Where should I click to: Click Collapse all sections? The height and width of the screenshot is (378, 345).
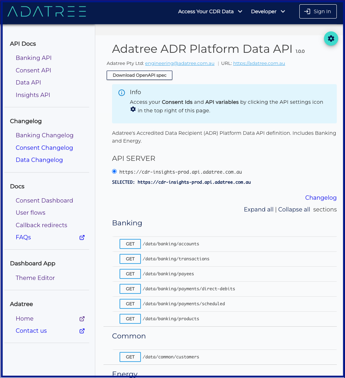[x=294, y=209]
